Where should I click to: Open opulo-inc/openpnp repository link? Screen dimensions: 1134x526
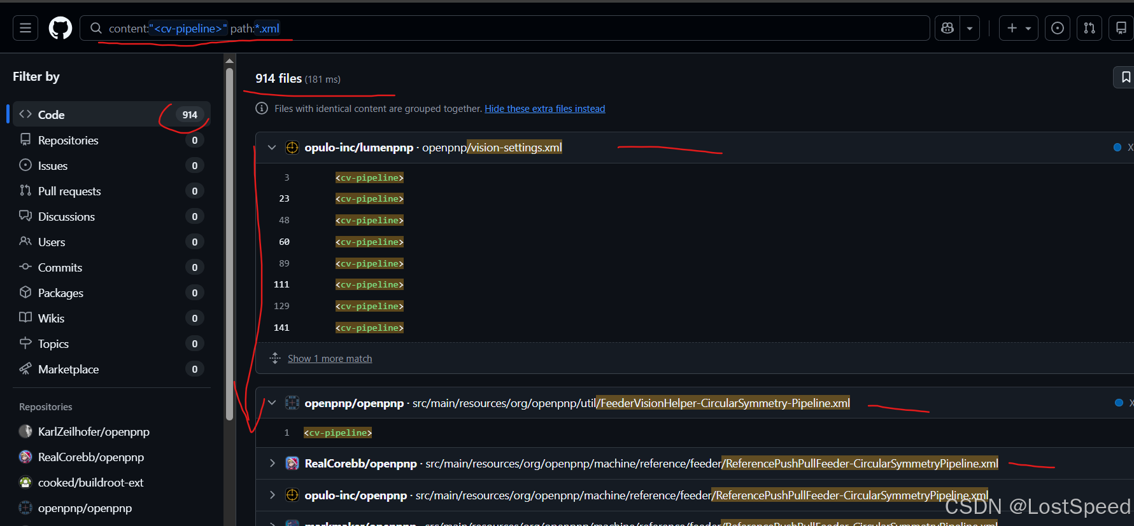pos(355,495)
